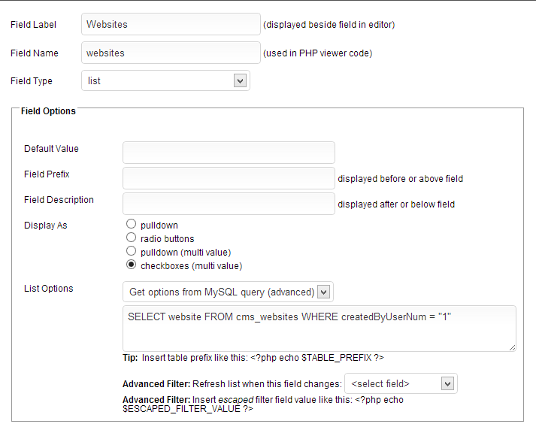This screenshot has height=430, width=536.
Task: Select the "checkboxes (multi value)" radio option
Action: tap(132, 265)
